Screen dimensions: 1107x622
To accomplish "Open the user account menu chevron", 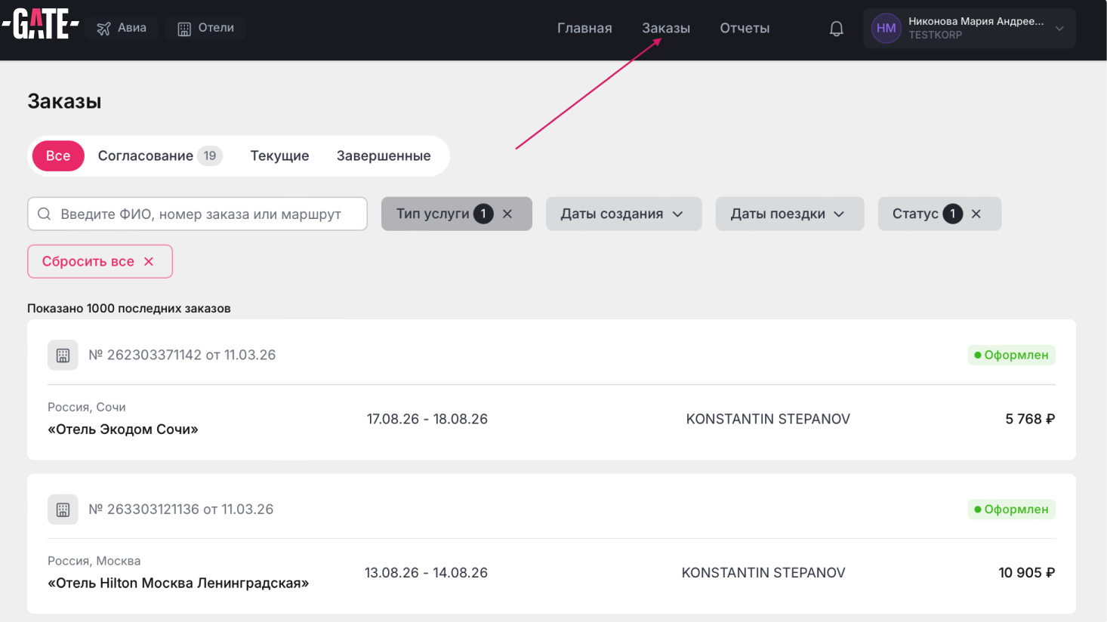I will (1059, 29).
